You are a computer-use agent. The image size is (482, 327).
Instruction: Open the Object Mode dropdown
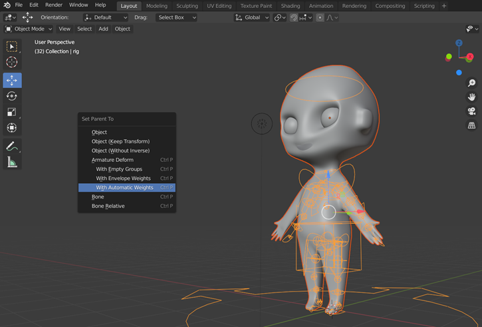tap(29, 29)
